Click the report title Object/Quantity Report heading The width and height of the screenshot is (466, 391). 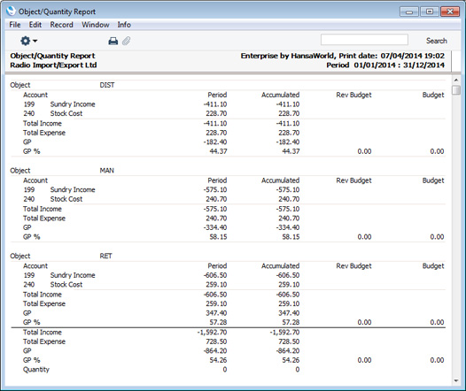click(52, 56)
